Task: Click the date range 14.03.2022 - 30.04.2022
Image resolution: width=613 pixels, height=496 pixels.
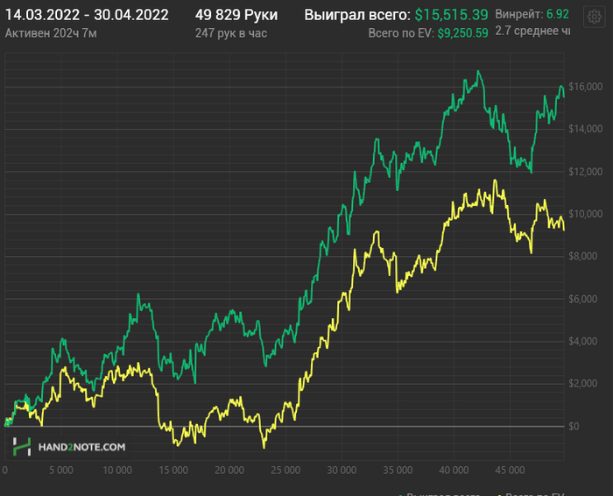Action: (x=87, y=15)
